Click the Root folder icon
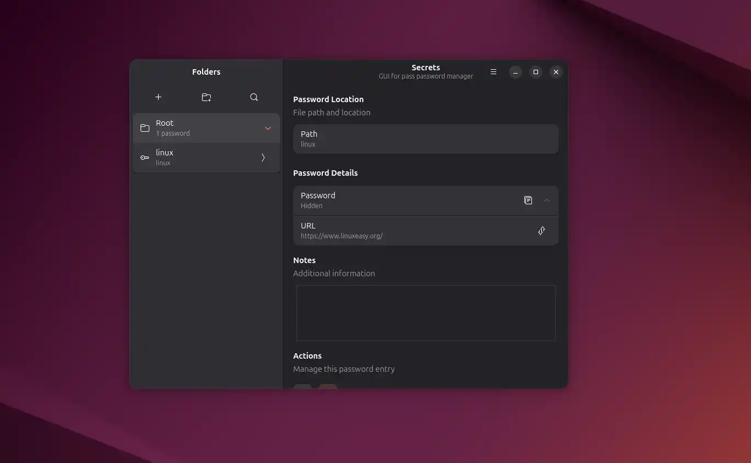751x463 pixels. 145,128
